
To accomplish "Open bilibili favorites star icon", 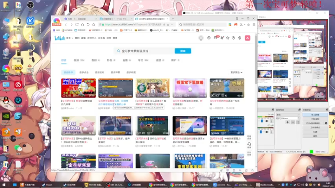I will pos(228,38).
